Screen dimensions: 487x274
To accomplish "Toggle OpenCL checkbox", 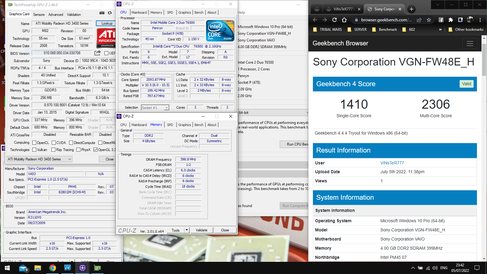I will (x=34, y=142).
